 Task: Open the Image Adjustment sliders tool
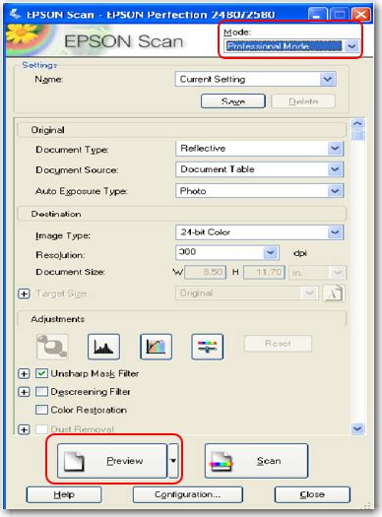(x=208, y=347)
